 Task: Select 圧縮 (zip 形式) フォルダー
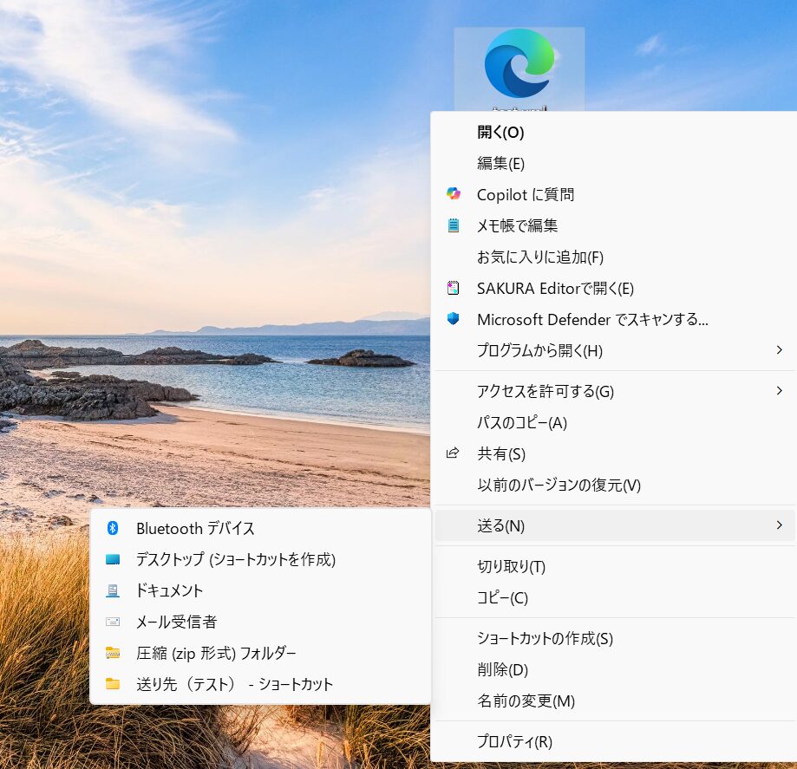point(260,653)
